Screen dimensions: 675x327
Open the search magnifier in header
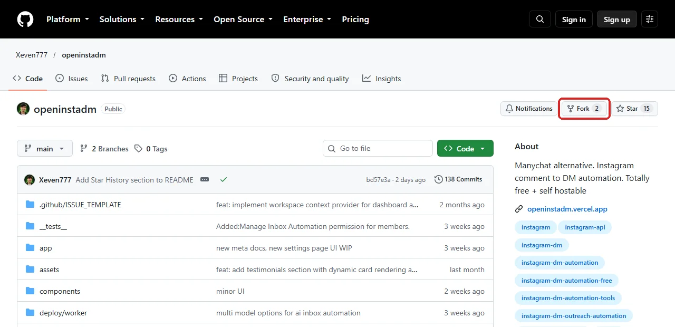coord(540,20)
